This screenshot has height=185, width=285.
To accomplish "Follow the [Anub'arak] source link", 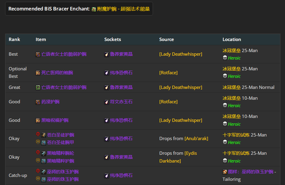I will 196,139.
